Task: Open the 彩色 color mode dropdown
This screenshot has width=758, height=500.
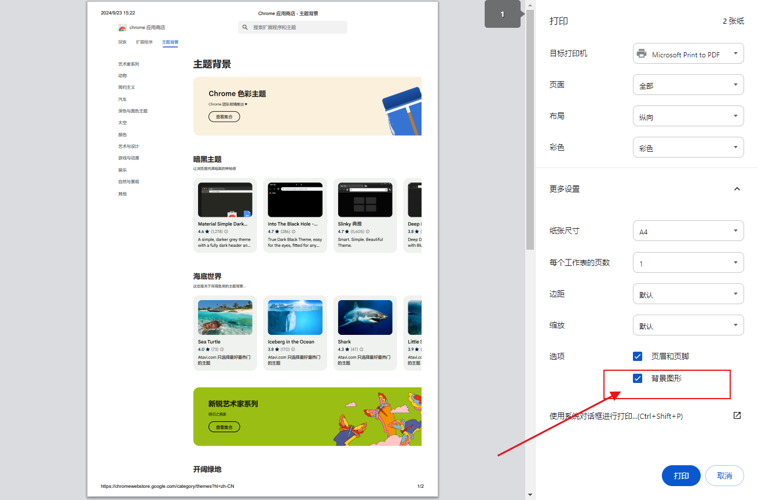Action: click(688, 148)
